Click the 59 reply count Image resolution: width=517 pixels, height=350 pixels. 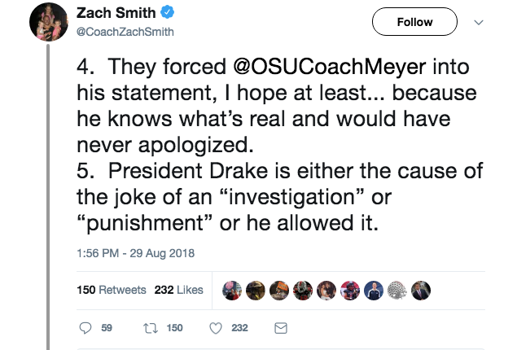click(x=107, y=328)
